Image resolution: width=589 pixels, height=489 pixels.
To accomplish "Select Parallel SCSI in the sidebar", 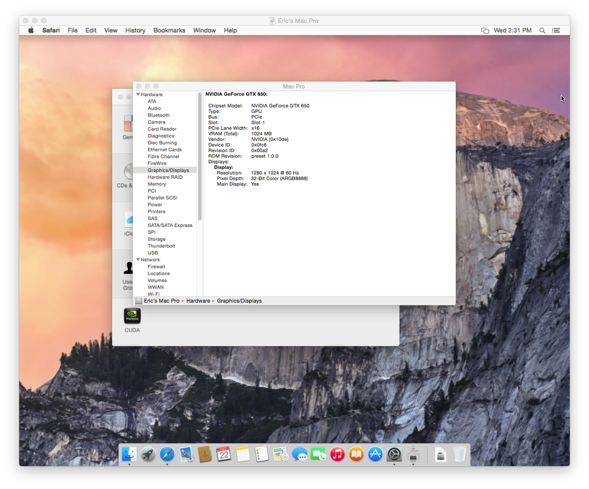I will 162,198.
